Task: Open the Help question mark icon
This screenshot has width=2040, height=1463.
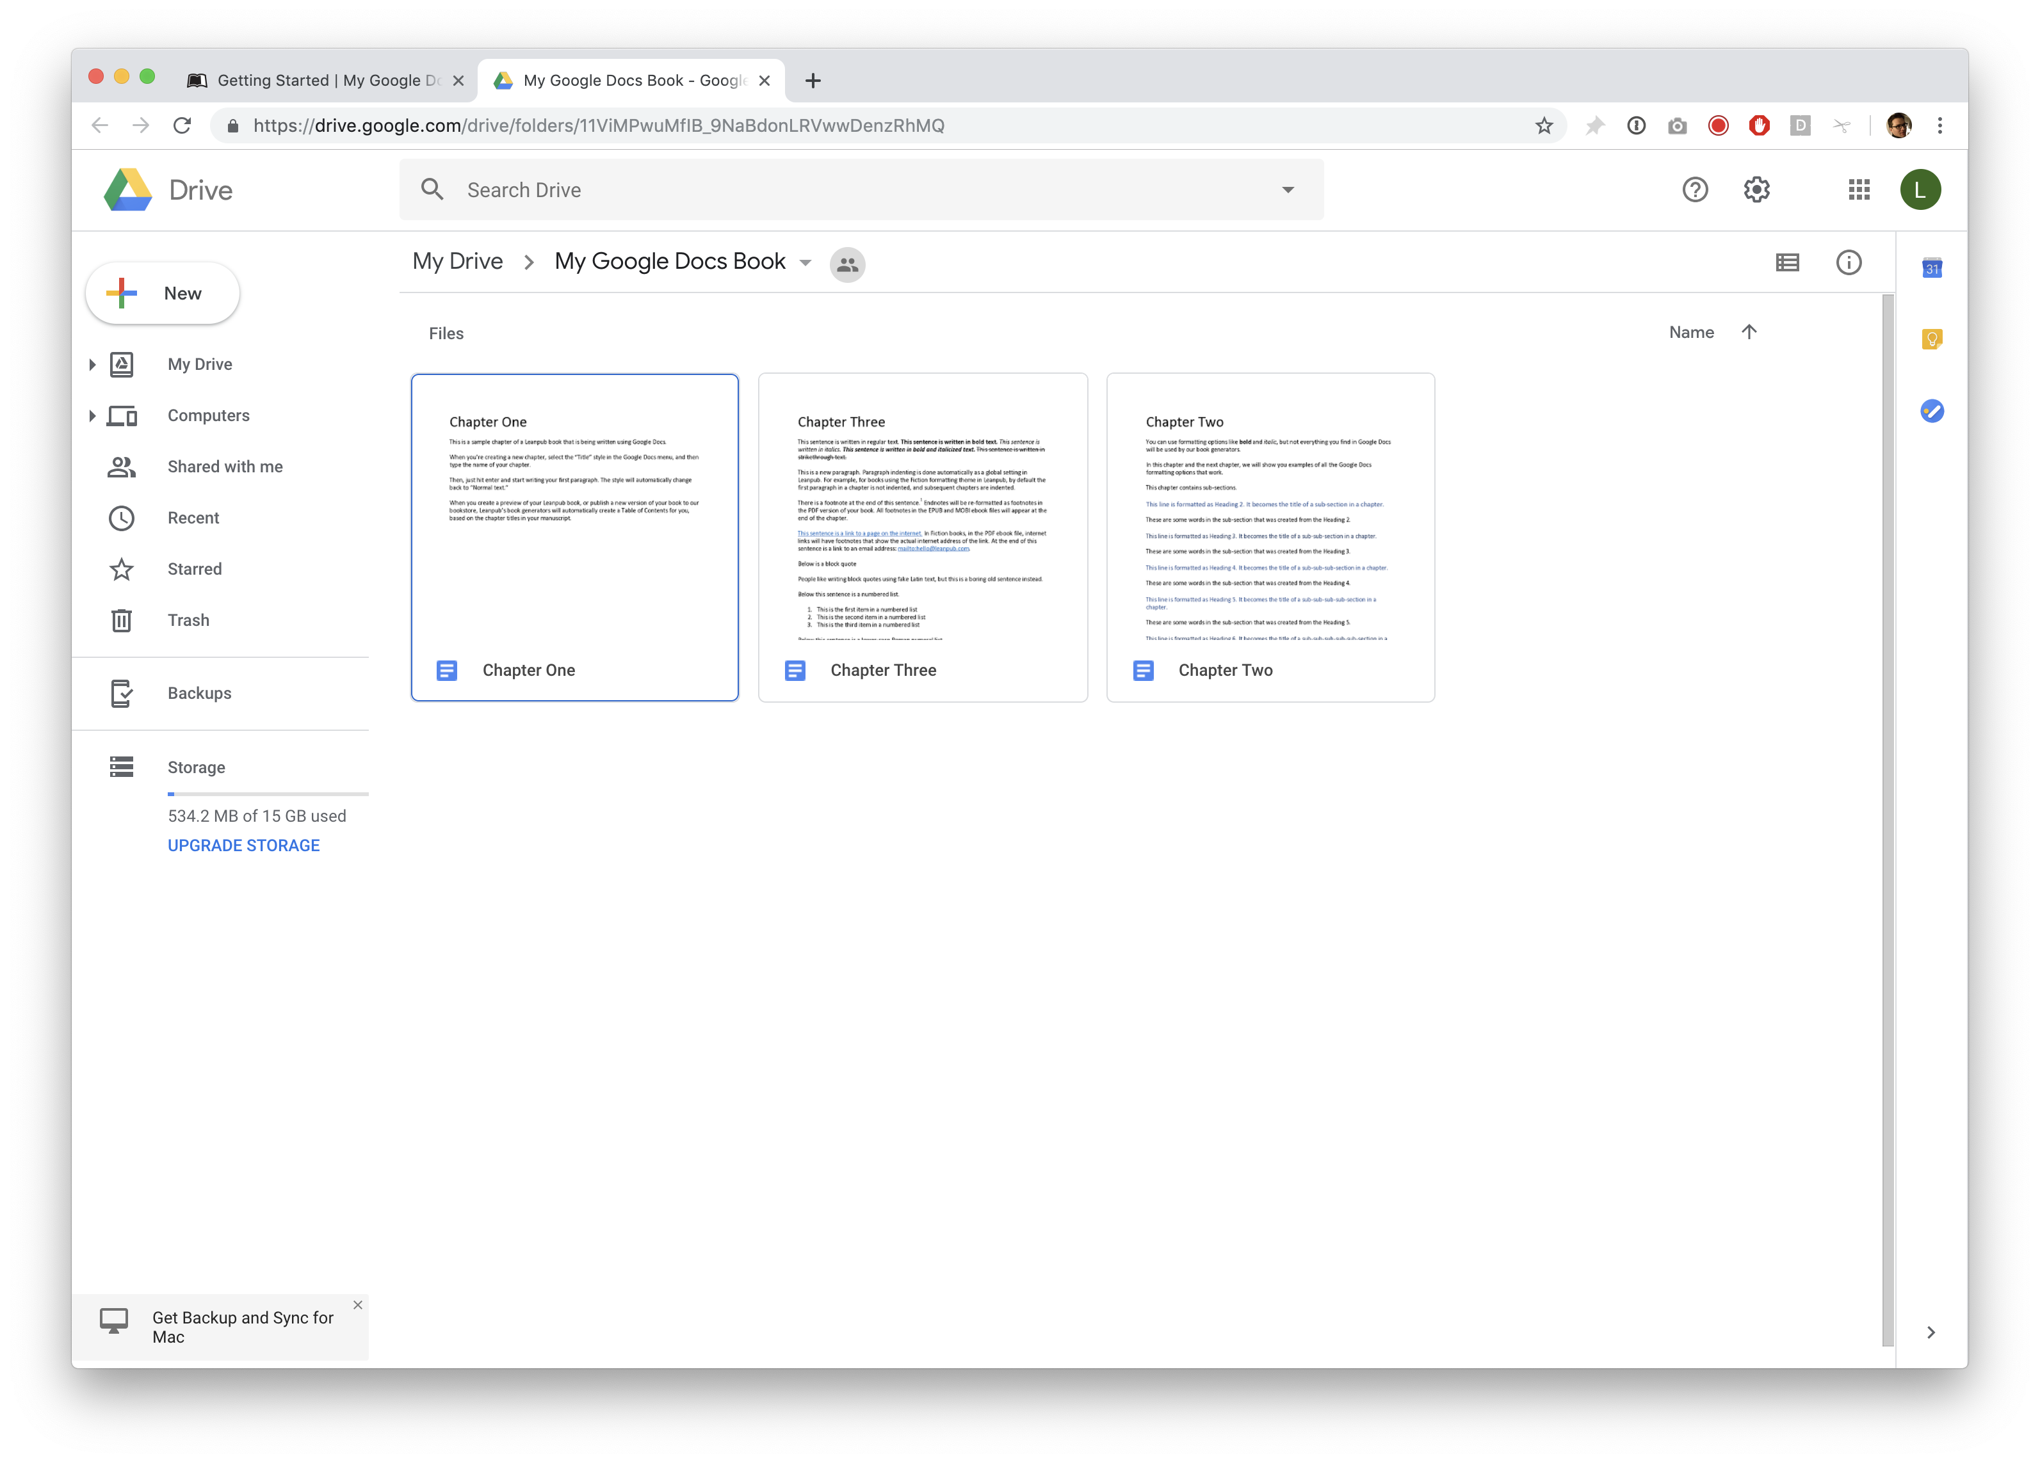Action: tap(1695, 189)
